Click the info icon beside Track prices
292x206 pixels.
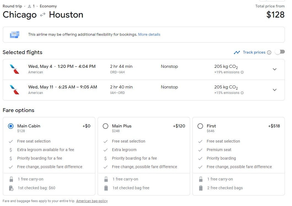tap(269, 52)
